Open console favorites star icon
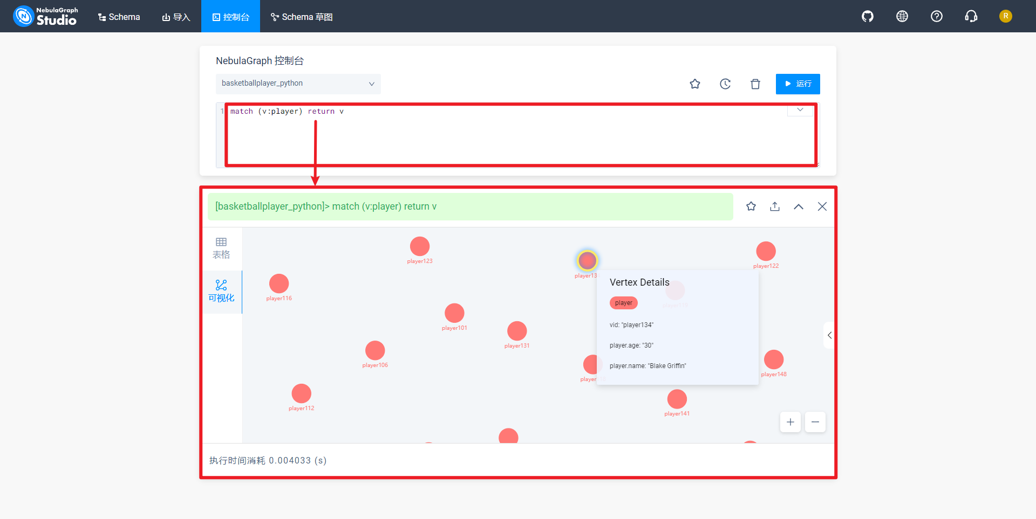Viewport: 1036px width, 519px height. pos(695,84)
